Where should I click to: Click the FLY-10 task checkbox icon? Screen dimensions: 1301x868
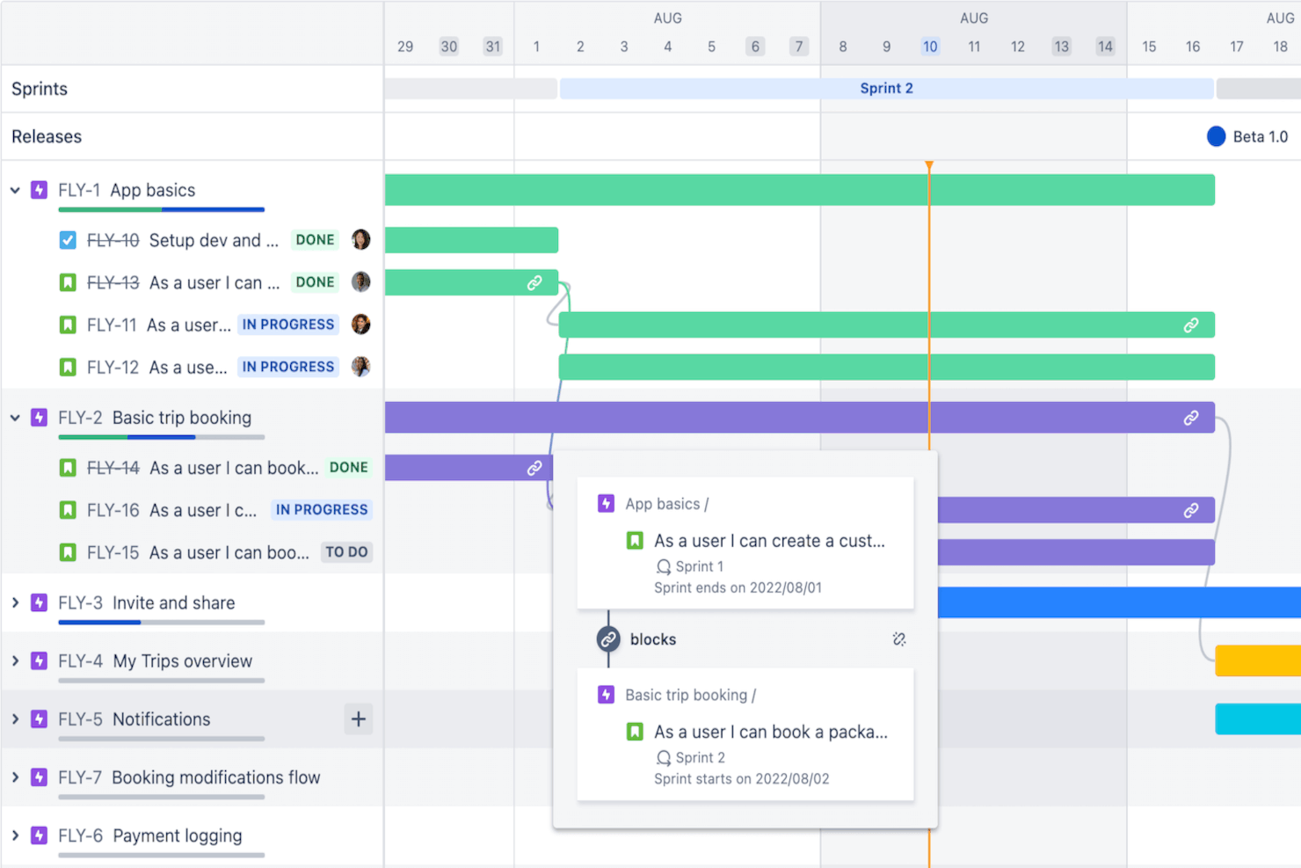tap(68, 240)
